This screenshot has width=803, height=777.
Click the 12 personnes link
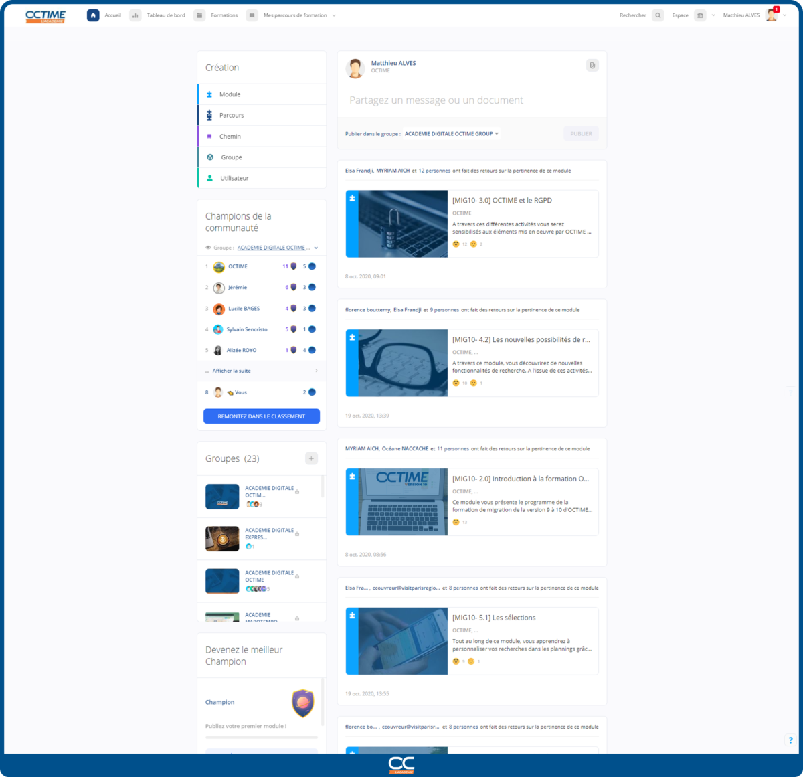434,171
